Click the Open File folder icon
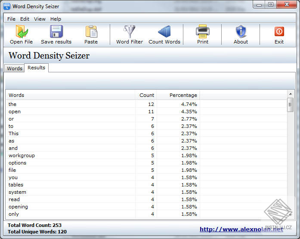The width and height of the screenshot is (300, 239). 22,31
